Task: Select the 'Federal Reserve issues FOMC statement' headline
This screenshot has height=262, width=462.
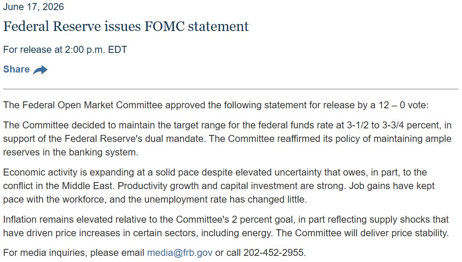Action: click(126, 27)
